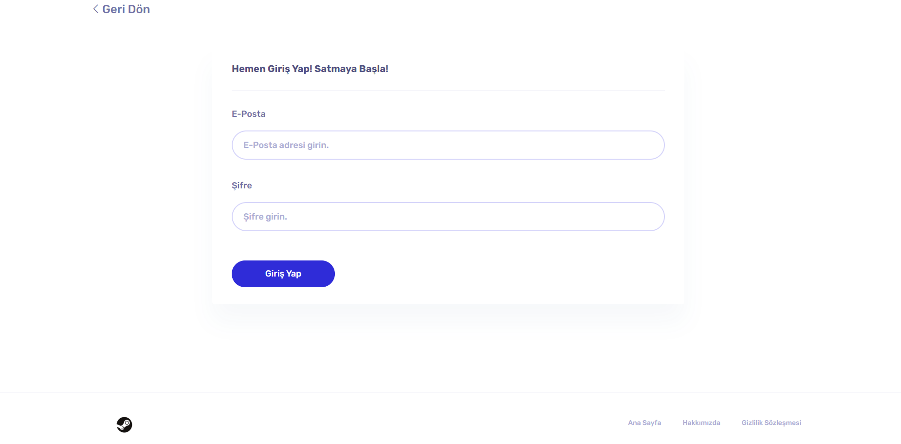Click the Hemen Giriş Yap heading text
This screenshot has width=901, height=444.
coord(310,69)
